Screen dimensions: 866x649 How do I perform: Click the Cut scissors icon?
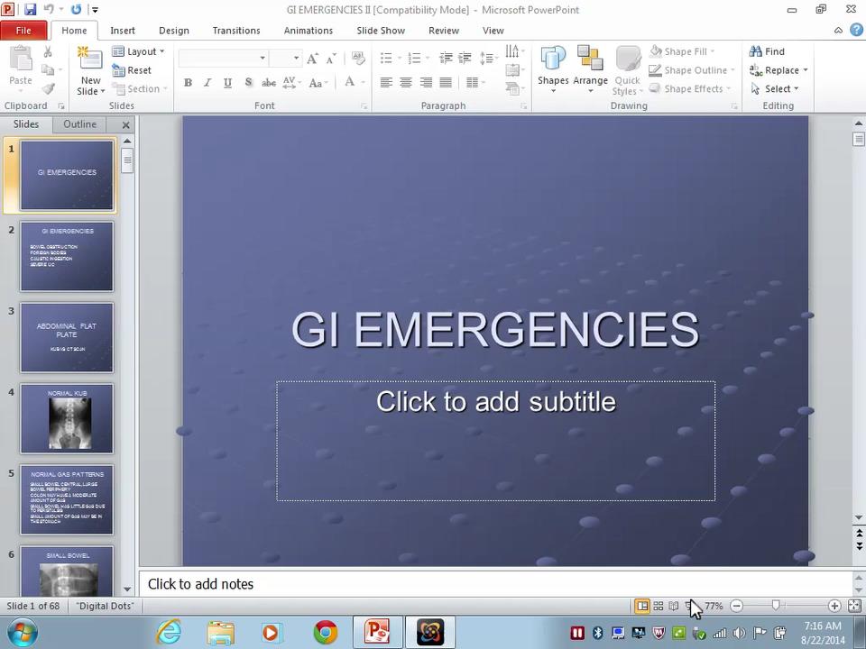coord(48,52)
